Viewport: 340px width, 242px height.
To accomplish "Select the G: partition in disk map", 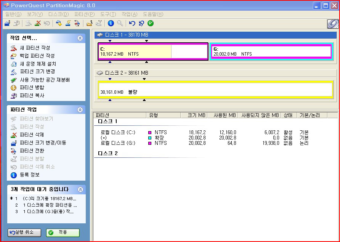I will tap(271, 51).
